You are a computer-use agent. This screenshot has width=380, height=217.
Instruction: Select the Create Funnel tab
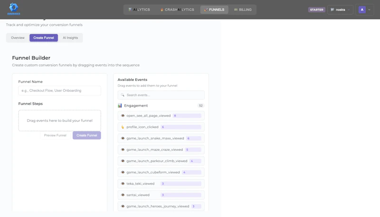click(44, 38)
